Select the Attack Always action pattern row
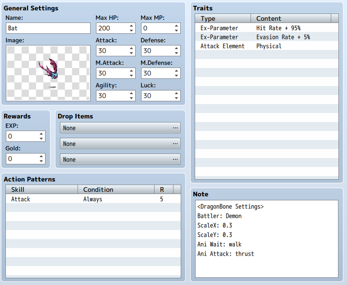The height and width of the screenshot is (285, 347). click(x=93, y=199)
